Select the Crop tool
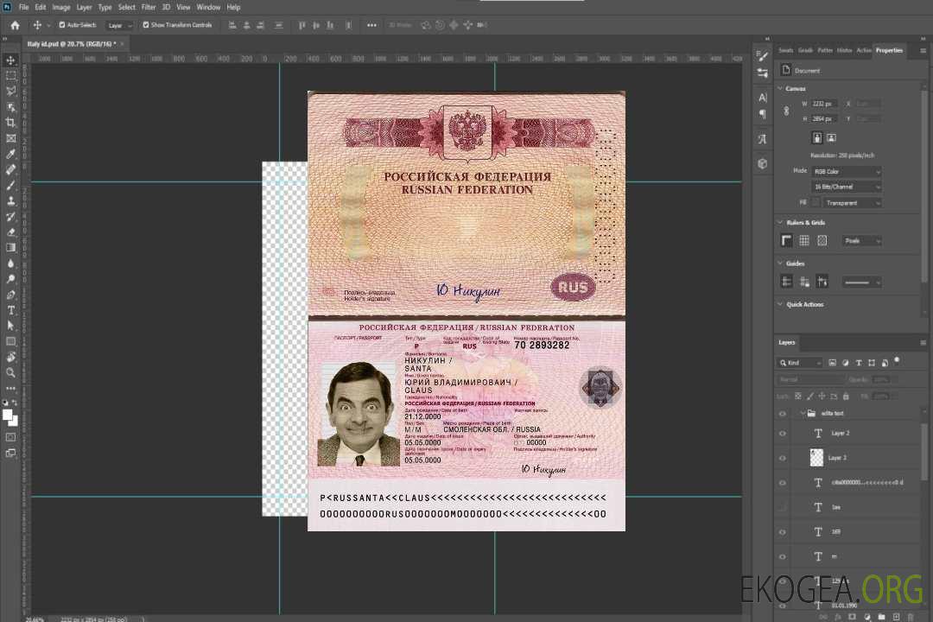Image resolution: width=933 pixels, height=622 pixels. click(10, 123)
